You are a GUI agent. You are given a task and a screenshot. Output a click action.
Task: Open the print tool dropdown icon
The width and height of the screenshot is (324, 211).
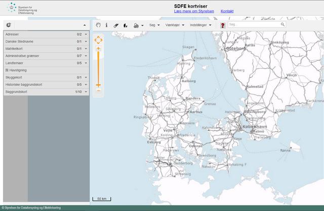click(x=136, y=25)
